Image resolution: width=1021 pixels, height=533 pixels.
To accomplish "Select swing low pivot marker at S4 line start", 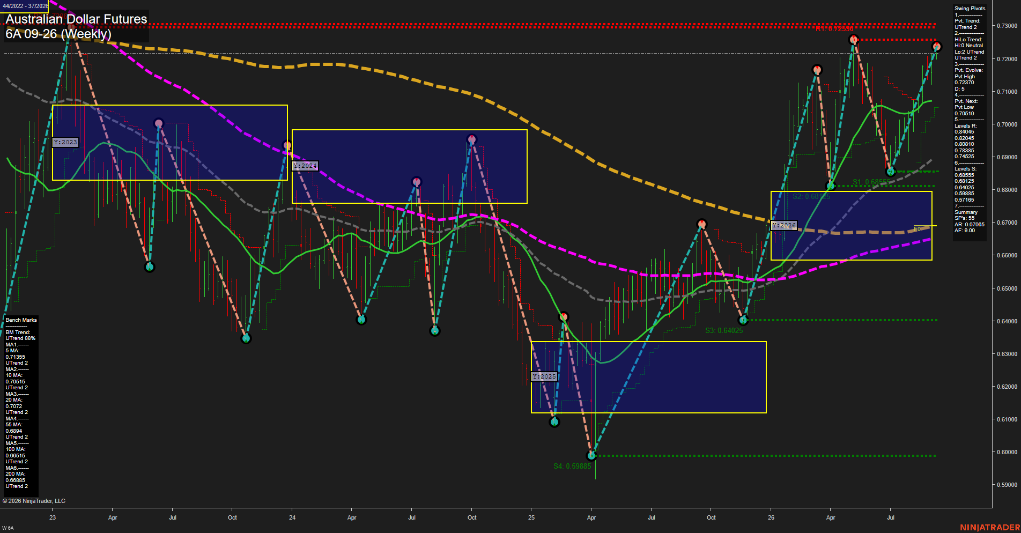I will point(591,456).
